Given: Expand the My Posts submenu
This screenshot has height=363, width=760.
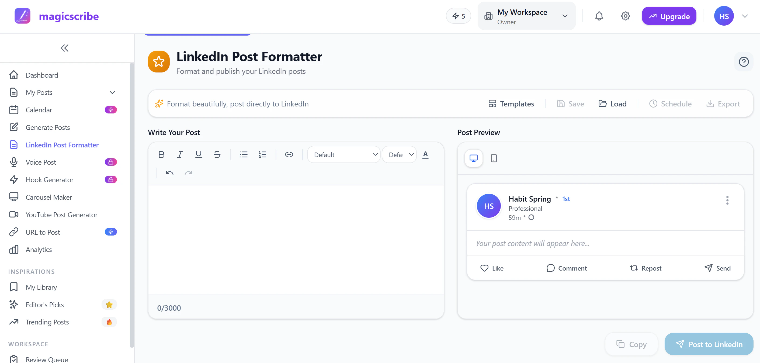Looking at the screenshot, I should click(112, 92).
